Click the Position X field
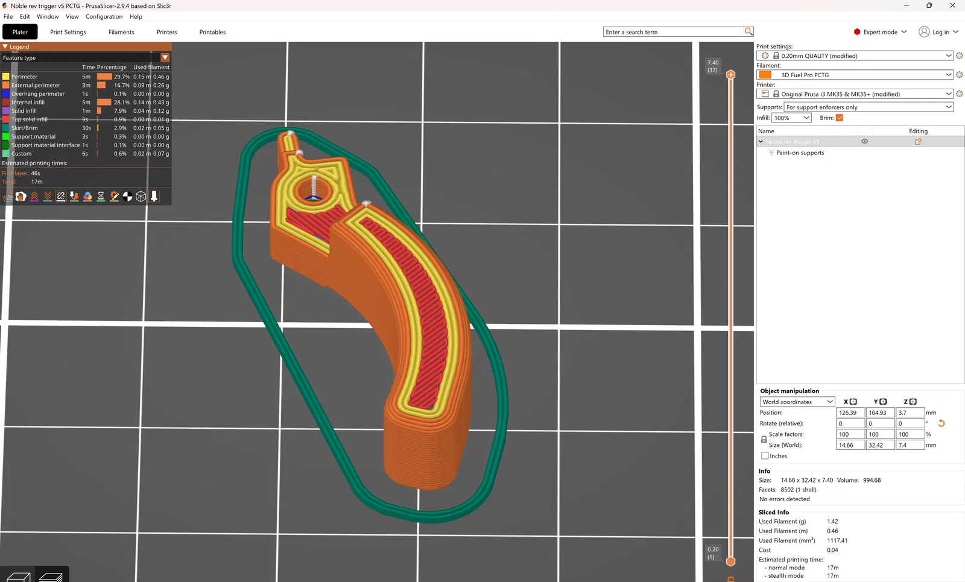The width and height of the screenshot is (965, 582). tap(850, 413)
